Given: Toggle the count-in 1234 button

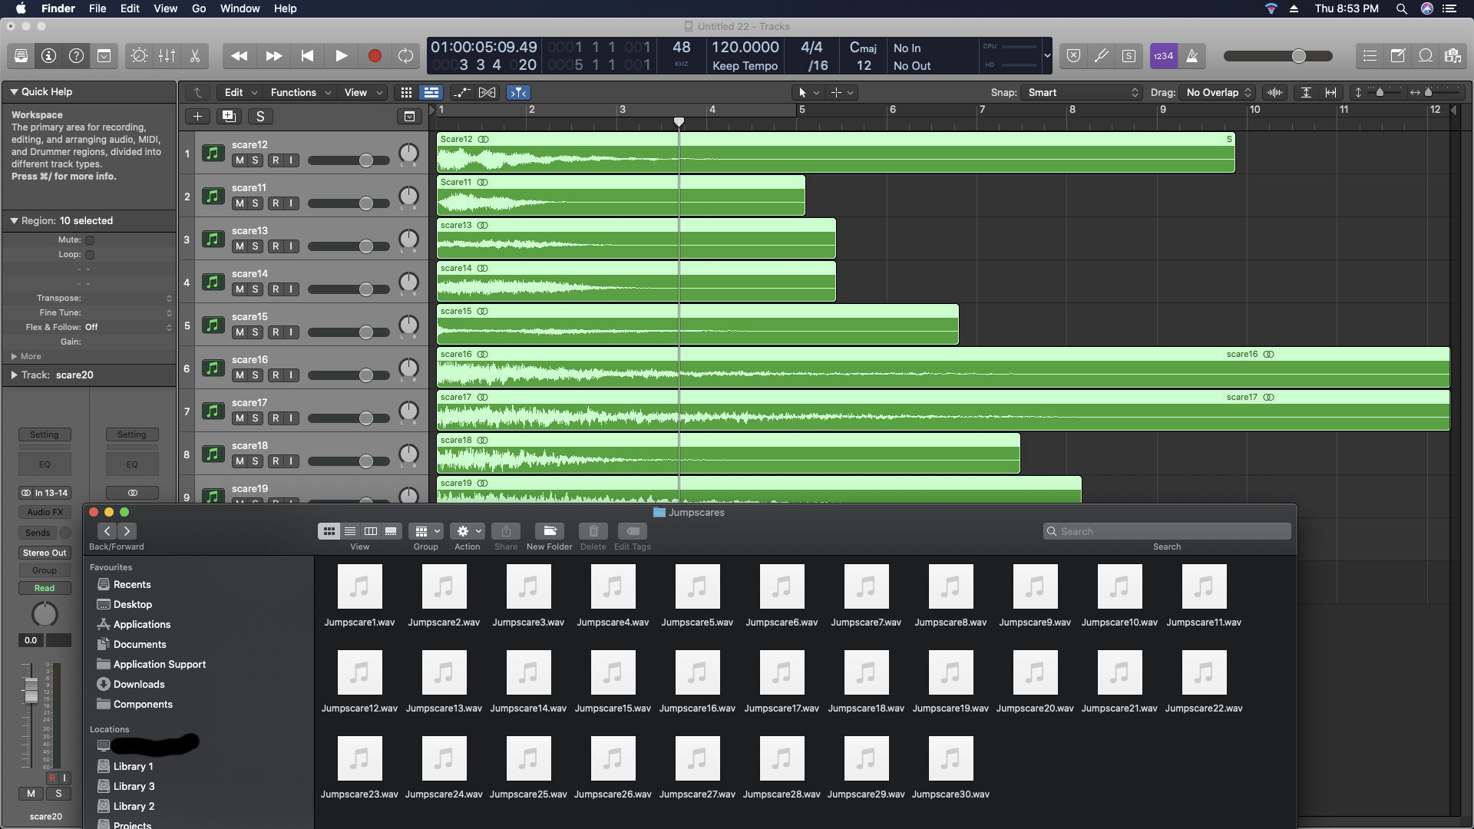Looking at the screenshot, I should pos(1164,56).
